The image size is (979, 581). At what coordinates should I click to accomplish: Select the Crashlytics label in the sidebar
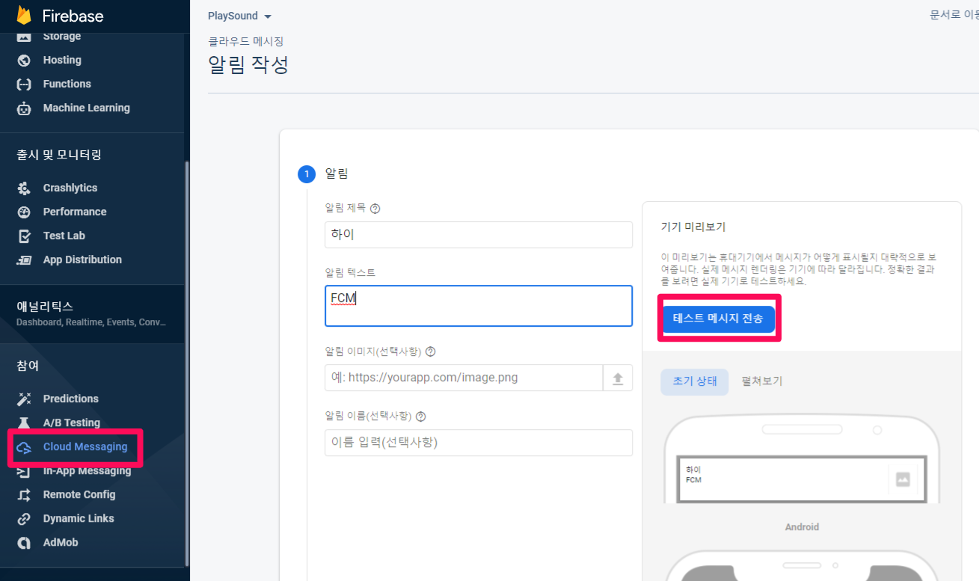point(70,188)
